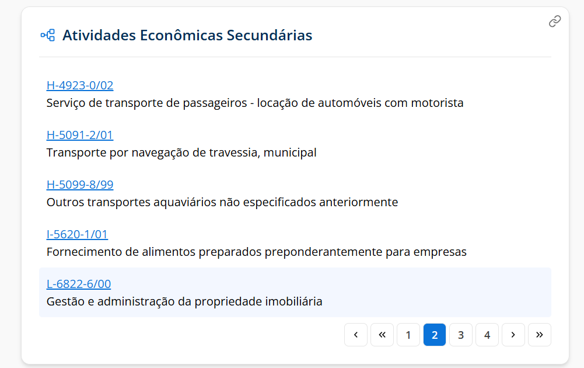Follow the H-5099-8/99 code link
The width and height of the screenshot is (584, 368).
coord(80,185)
